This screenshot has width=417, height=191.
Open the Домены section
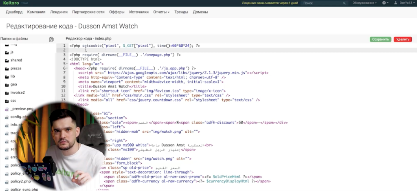200,12
